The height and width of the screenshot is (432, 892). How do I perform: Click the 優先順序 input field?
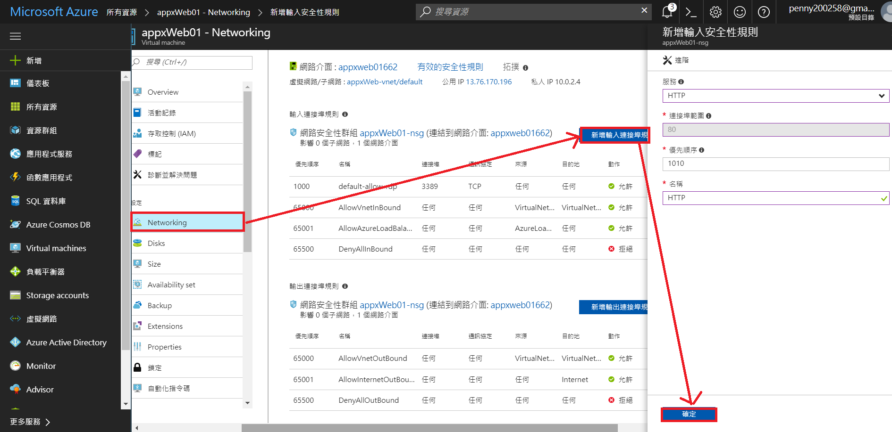point(776,164)
